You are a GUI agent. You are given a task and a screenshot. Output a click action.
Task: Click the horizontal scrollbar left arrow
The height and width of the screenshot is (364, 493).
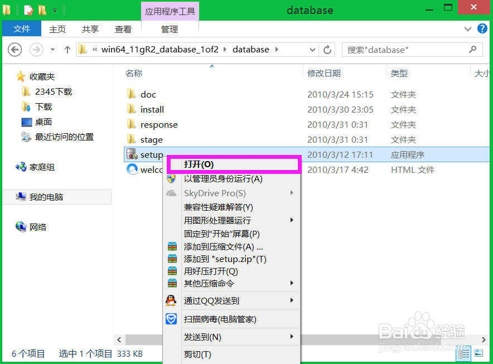click(119, 339)
